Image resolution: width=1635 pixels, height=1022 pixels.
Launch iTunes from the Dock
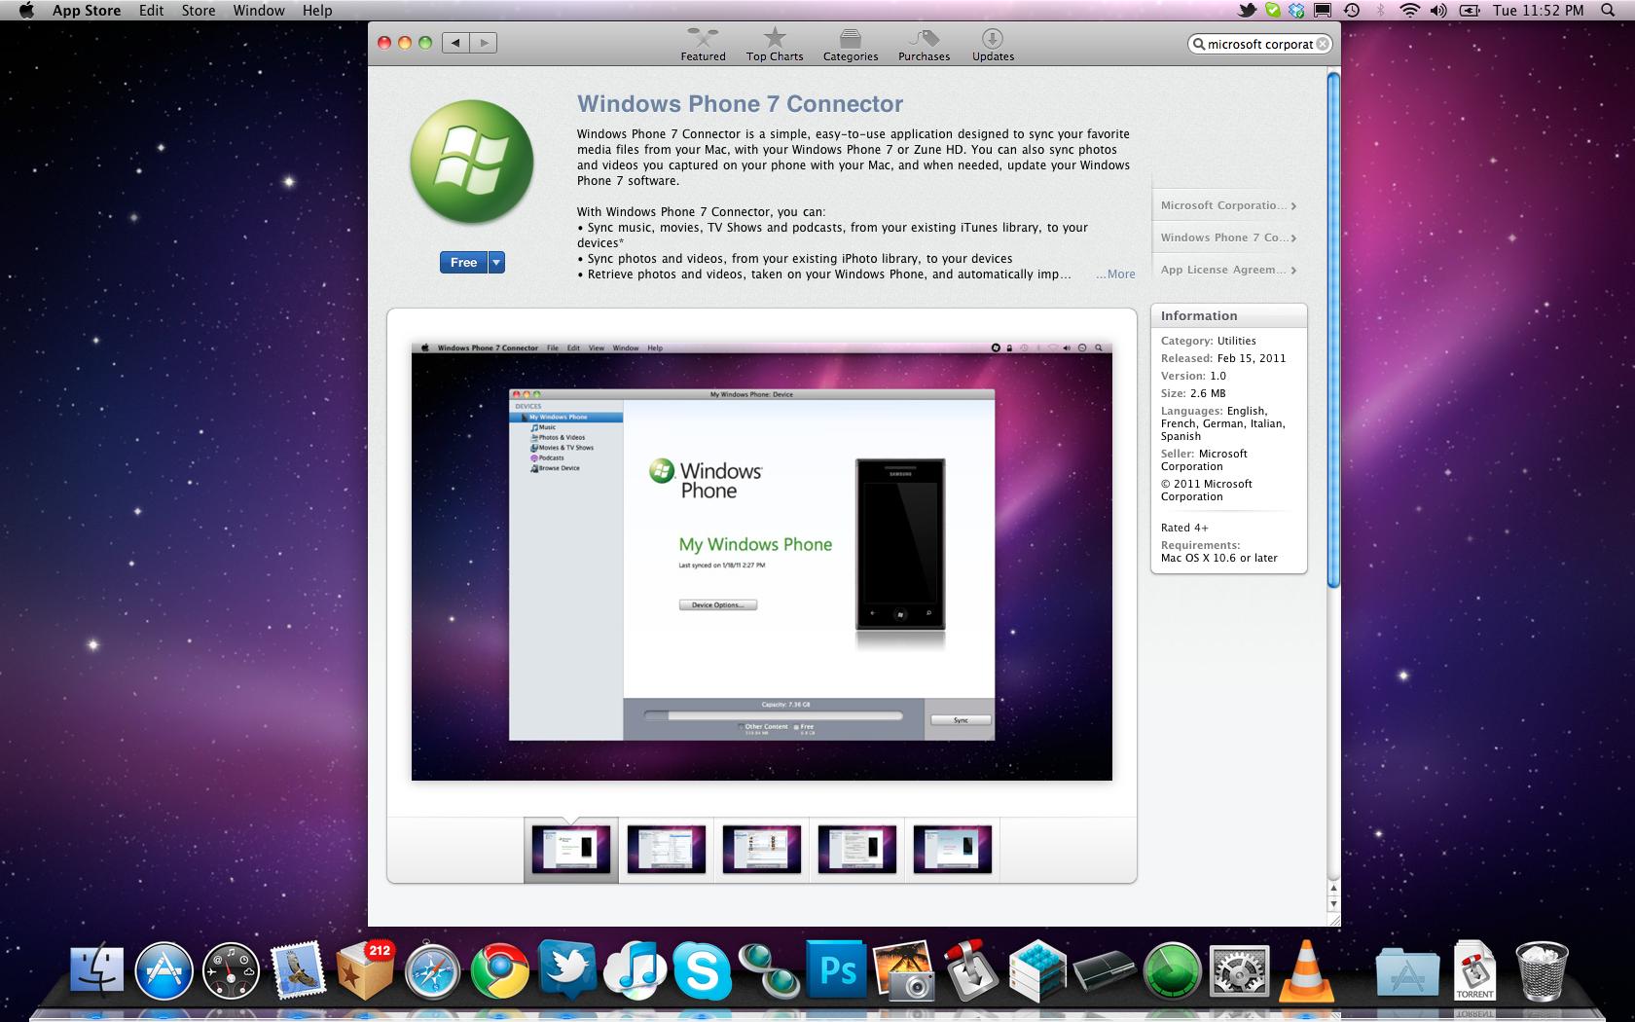coord(634,970)
